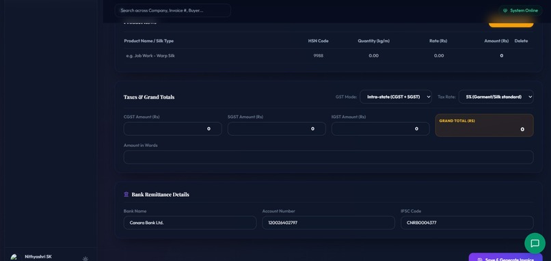Open the green chat support bubble
The image size is (551, 261).
click(535, 243)
